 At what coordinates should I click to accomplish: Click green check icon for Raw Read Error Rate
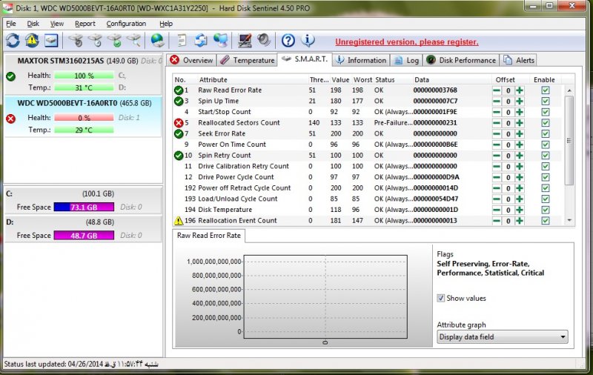pyautogui.click(x=179, y=90)
